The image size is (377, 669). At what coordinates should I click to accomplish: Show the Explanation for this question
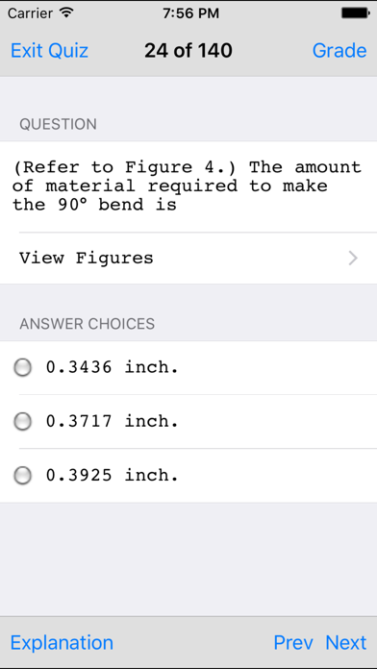click(62, 642)
